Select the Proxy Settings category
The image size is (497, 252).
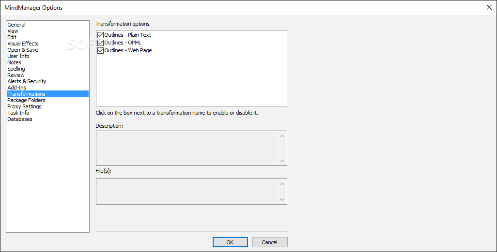[x=24, y=106]
